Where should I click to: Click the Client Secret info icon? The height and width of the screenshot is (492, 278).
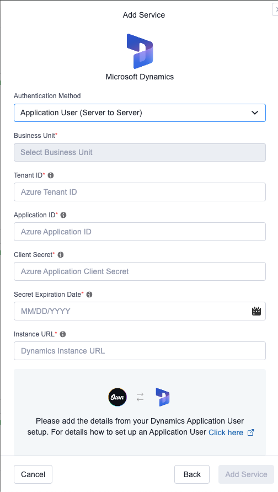coord(61,255)
